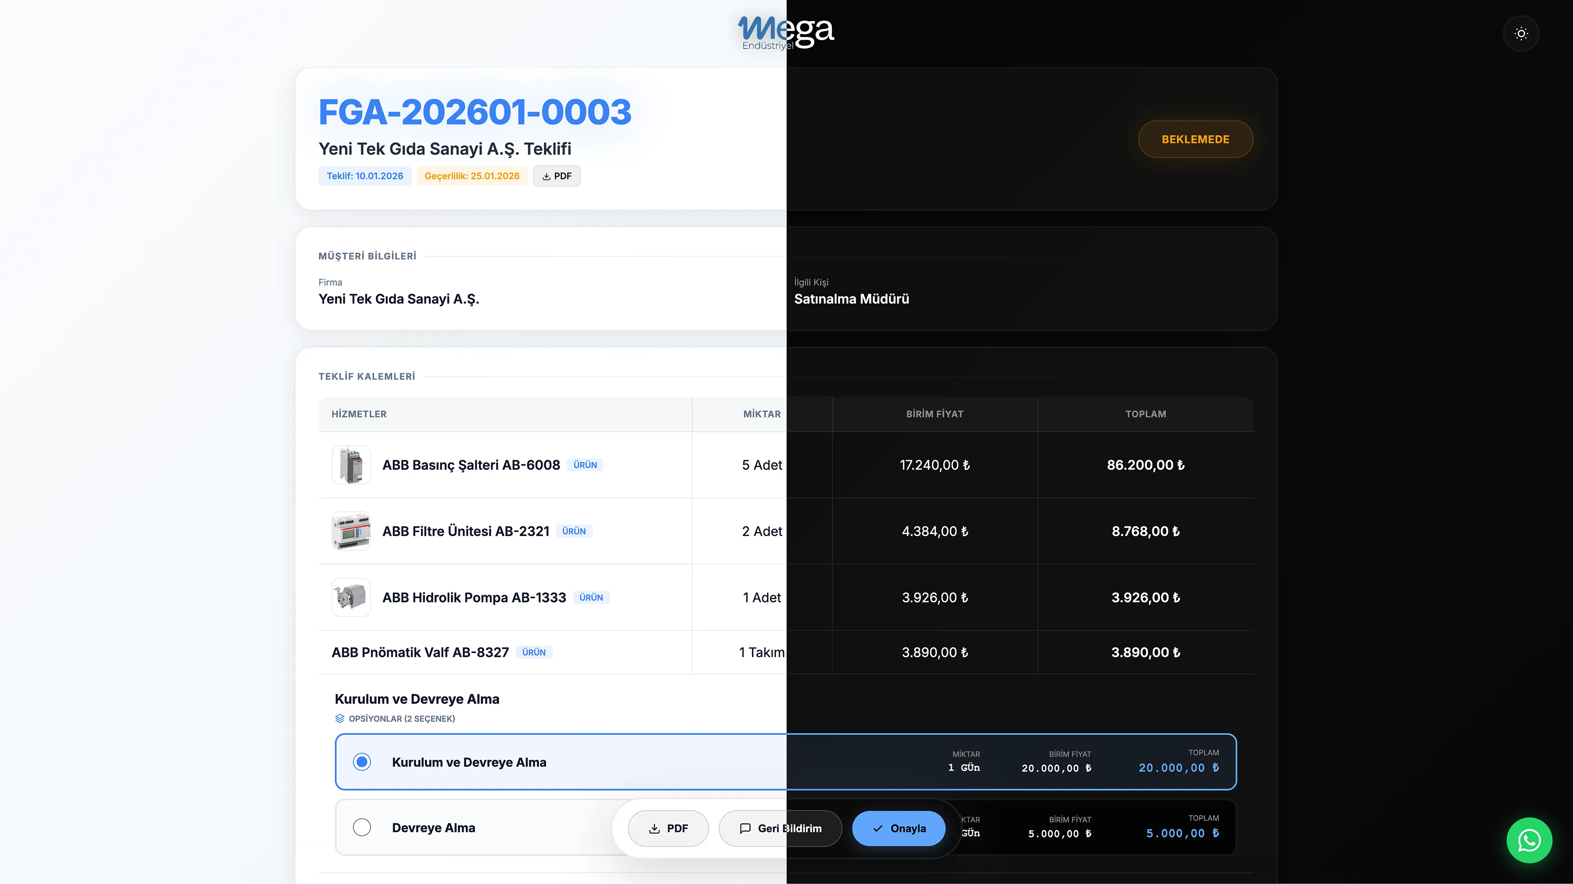Open the ABB Filtre Ünitesi product image

point(351,531)
